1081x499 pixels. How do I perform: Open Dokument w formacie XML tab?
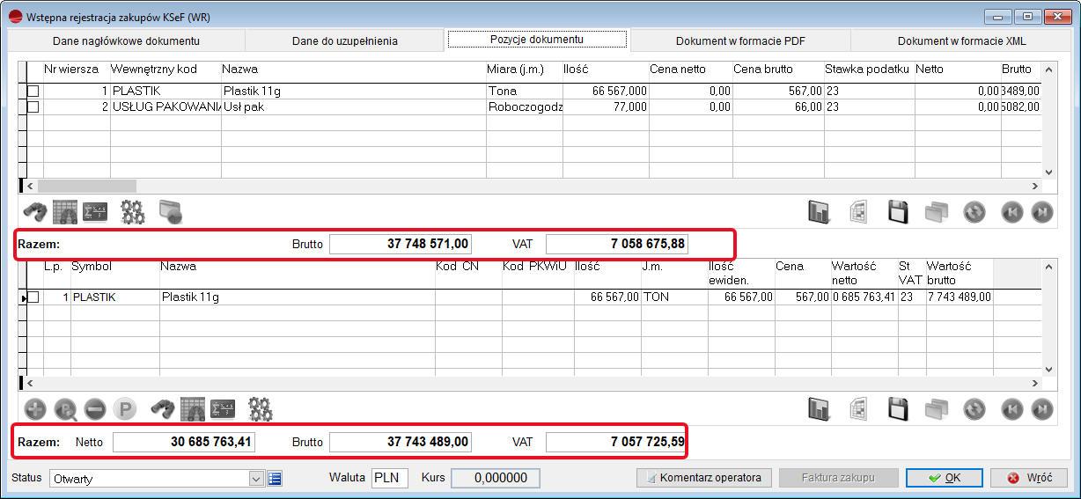coord(961,40)
